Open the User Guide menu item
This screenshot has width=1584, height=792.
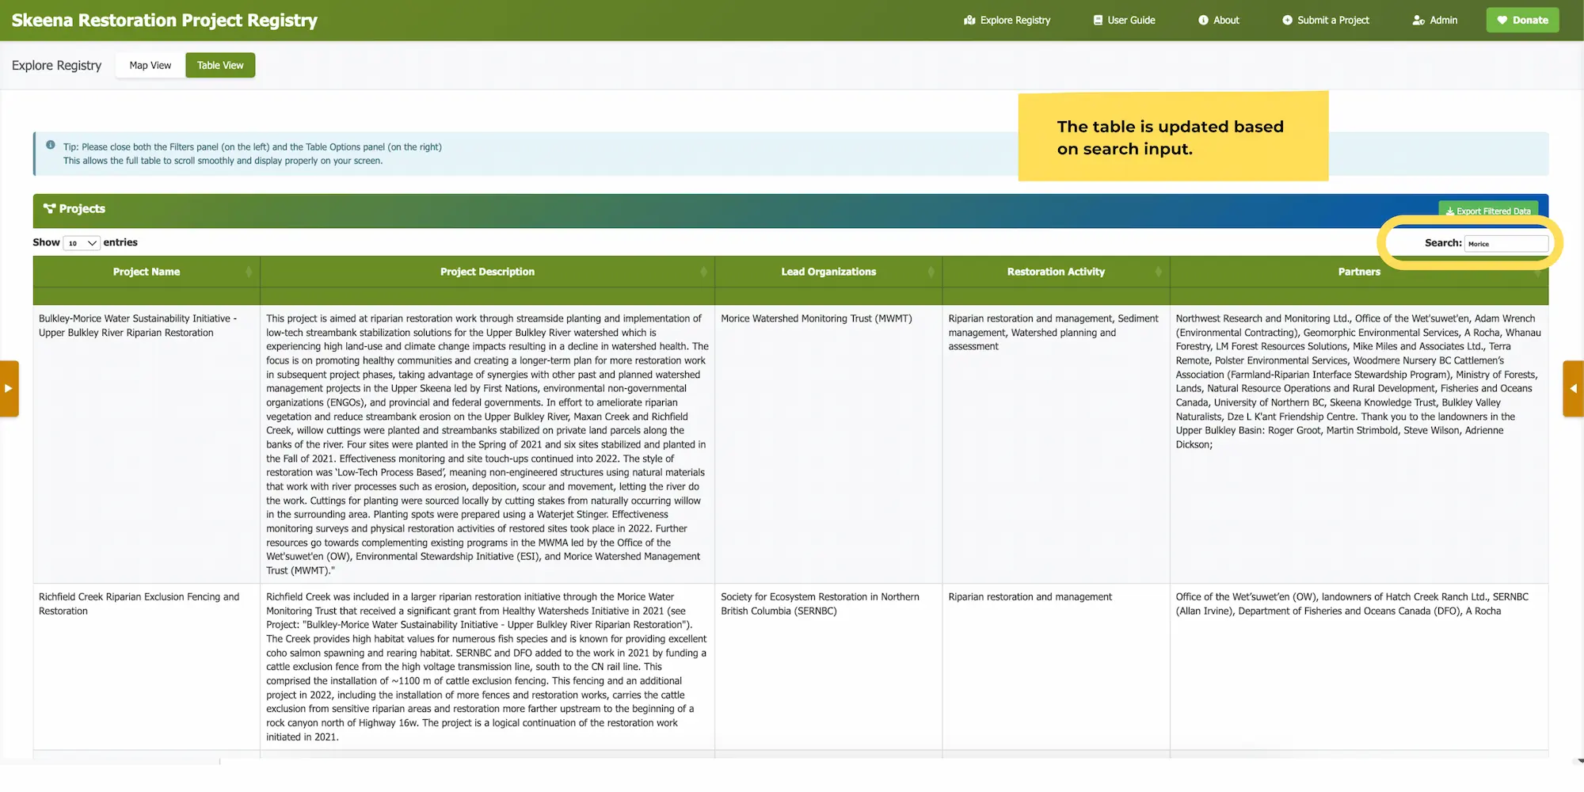1131,21
